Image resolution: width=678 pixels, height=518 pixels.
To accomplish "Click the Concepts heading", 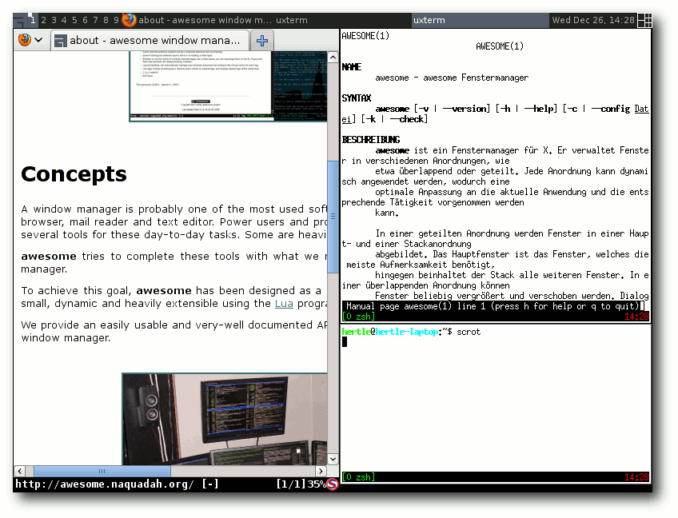I will [74, 175].
